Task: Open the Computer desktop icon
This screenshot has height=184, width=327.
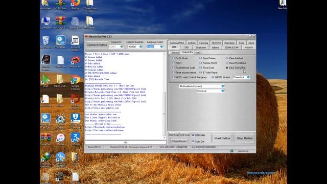Action: point(45,23)
